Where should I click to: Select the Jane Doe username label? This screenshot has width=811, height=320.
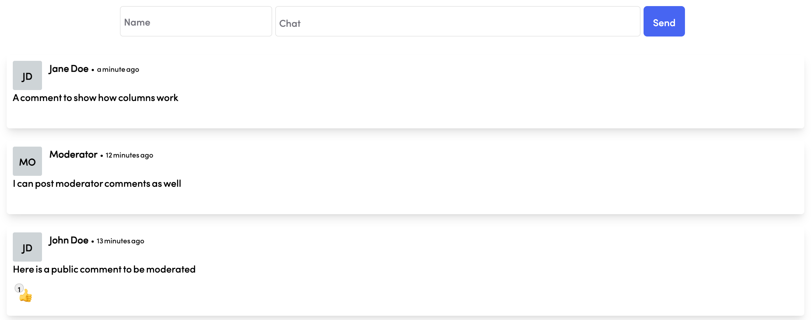(x=68, y=69)
